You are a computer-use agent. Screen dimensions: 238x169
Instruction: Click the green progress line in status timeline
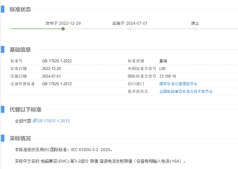35,29
